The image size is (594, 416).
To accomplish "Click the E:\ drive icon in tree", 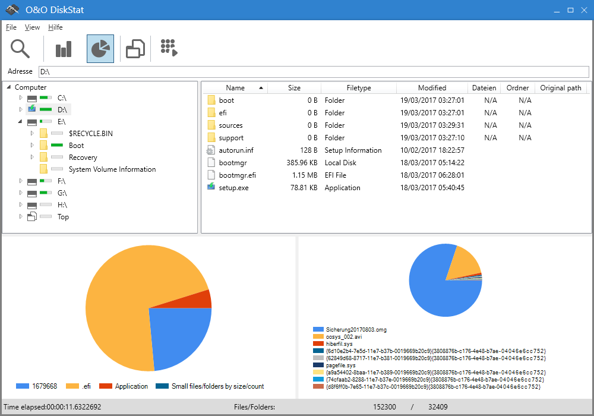I will coord(32,122).
